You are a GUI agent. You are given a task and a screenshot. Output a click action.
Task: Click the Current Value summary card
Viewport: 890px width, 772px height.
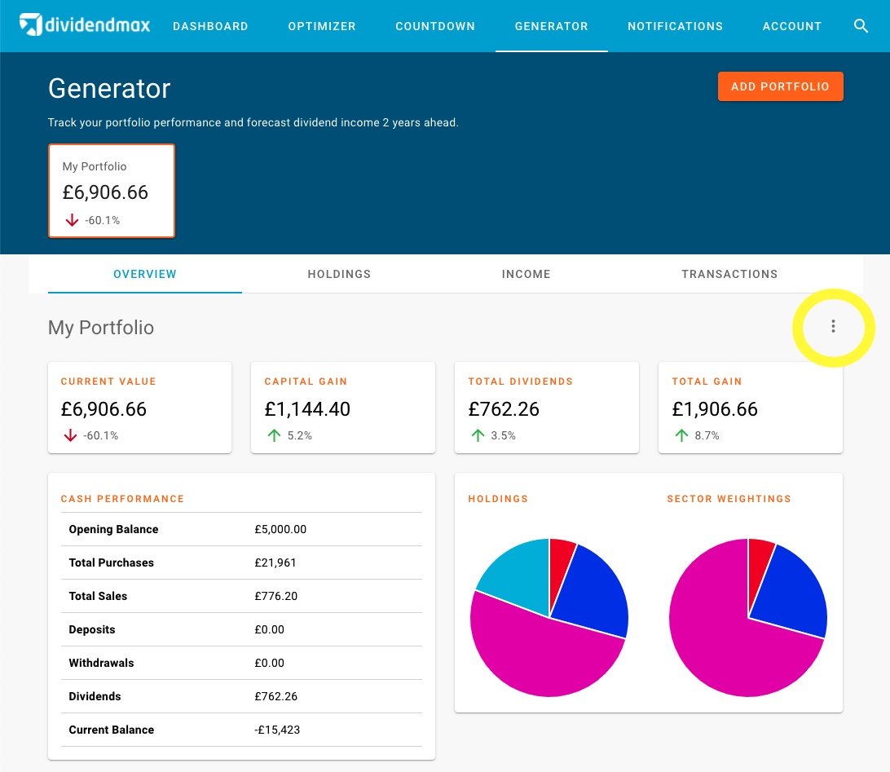point(139,408)
